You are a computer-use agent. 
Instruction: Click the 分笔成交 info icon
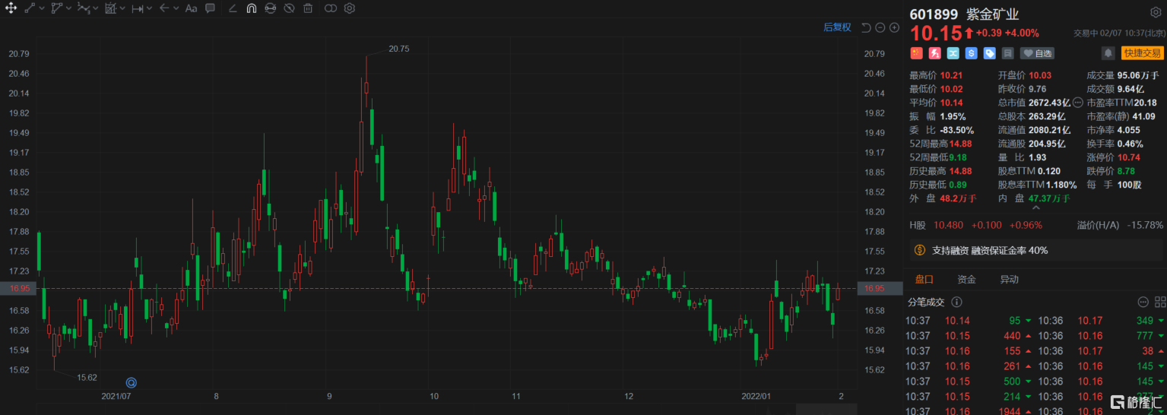click(x=956, y=302)
